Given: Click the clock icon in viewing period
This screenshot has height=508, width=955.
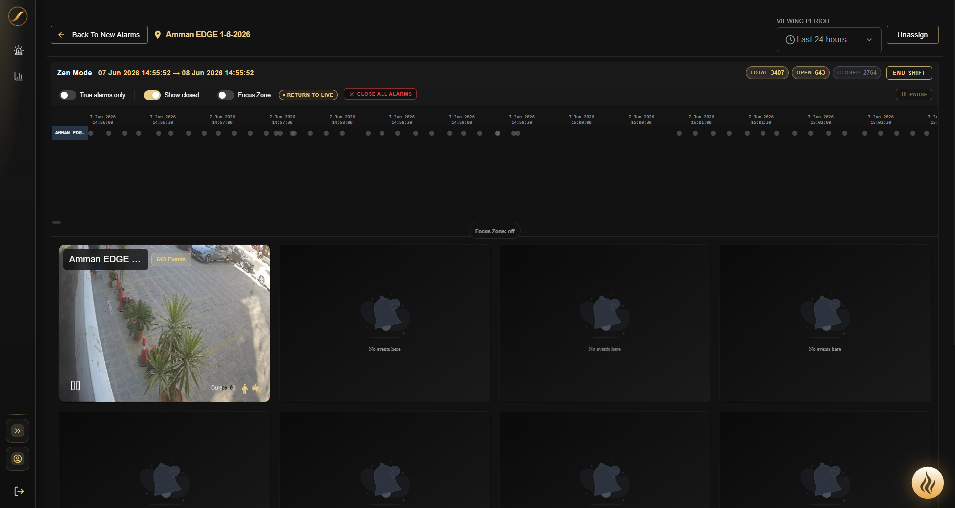Looking at the screenshot, I should coord(790,40).
